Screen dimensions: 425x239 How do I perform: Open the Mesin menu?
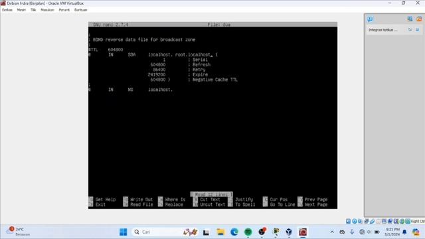[x=21, y=10]
